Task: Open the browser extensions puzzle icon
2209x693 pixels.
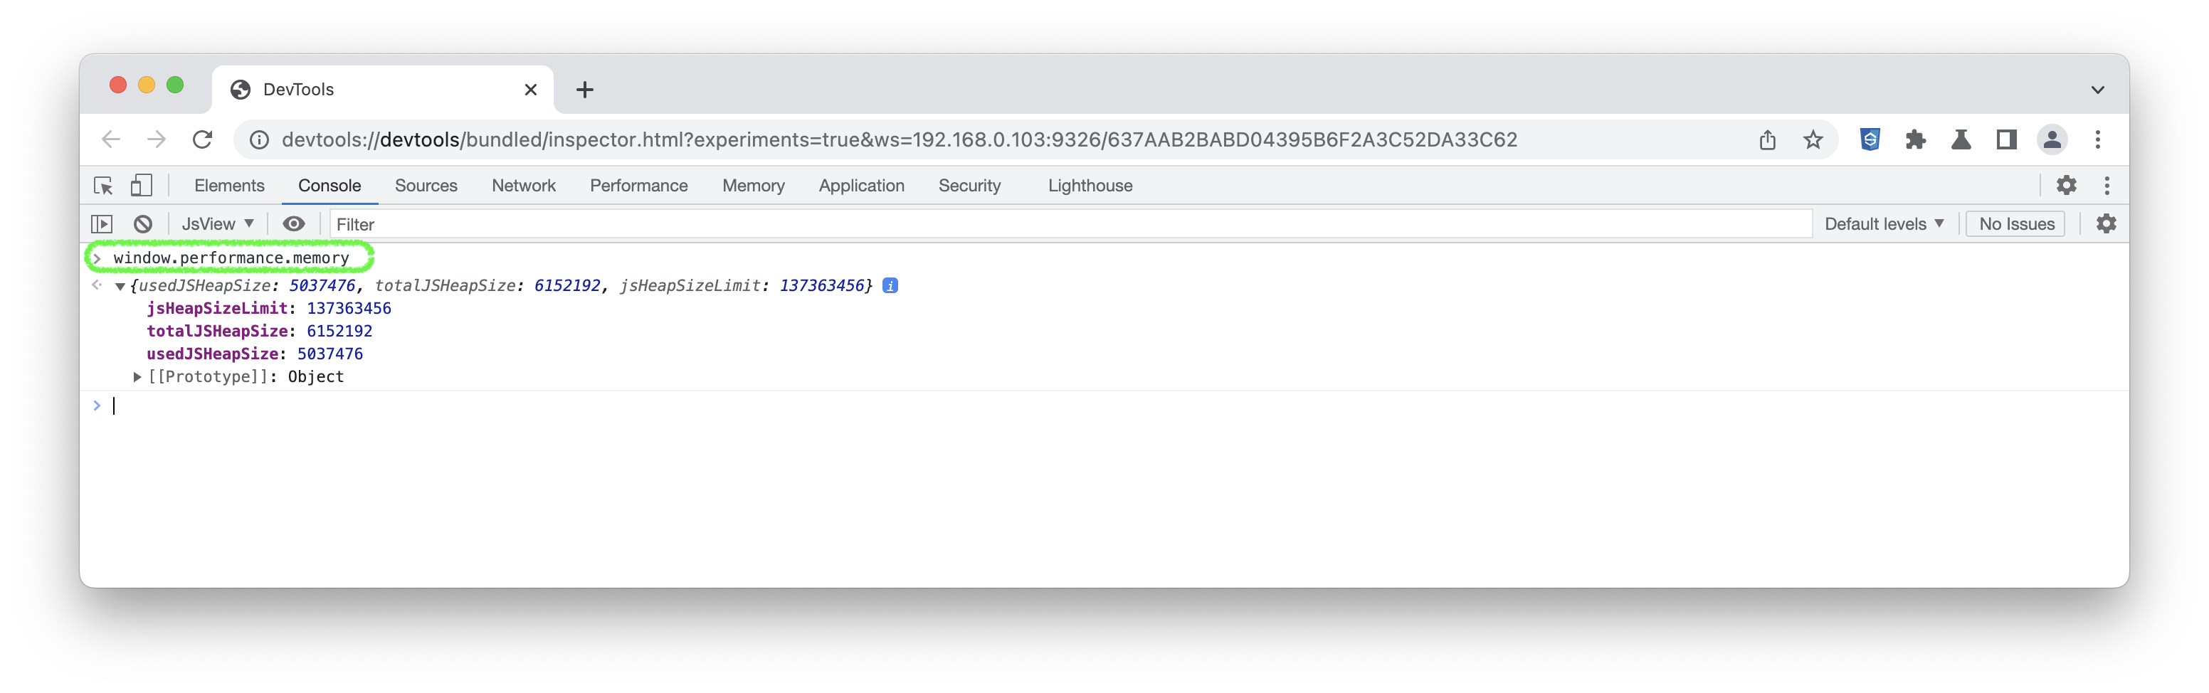Action: [1916, 139]
